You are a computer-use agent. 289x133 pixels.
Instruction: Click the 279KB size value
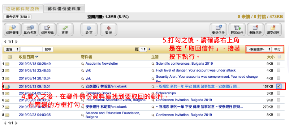(x=268, y=107)
